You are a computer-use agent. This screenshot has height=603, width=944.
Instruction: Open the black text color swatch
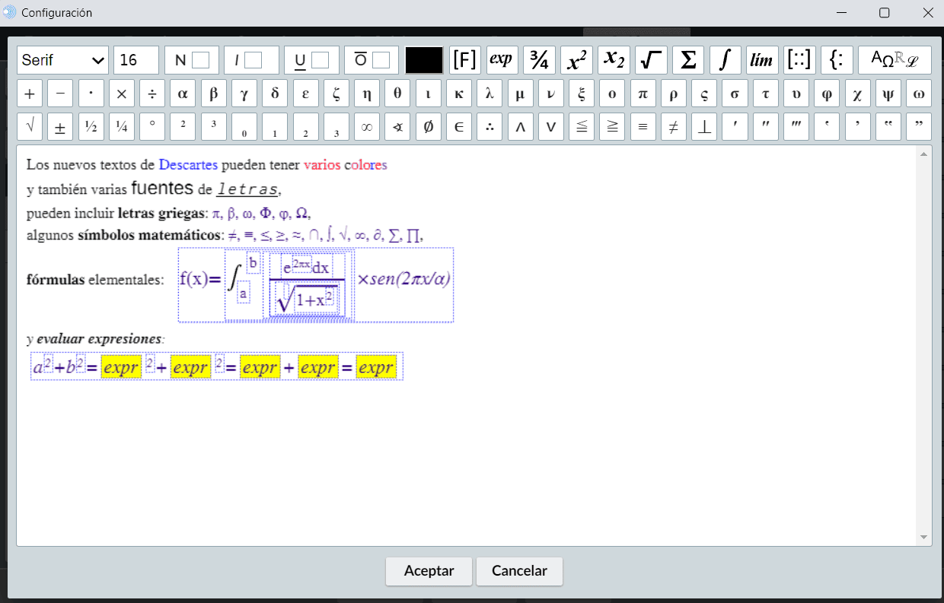click(424, 60)
